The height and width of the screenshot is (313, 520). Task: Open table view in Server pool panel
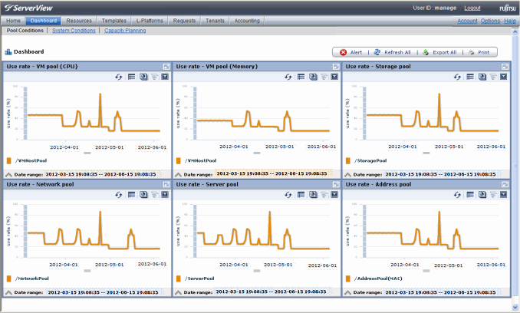[x=301, y=195]
